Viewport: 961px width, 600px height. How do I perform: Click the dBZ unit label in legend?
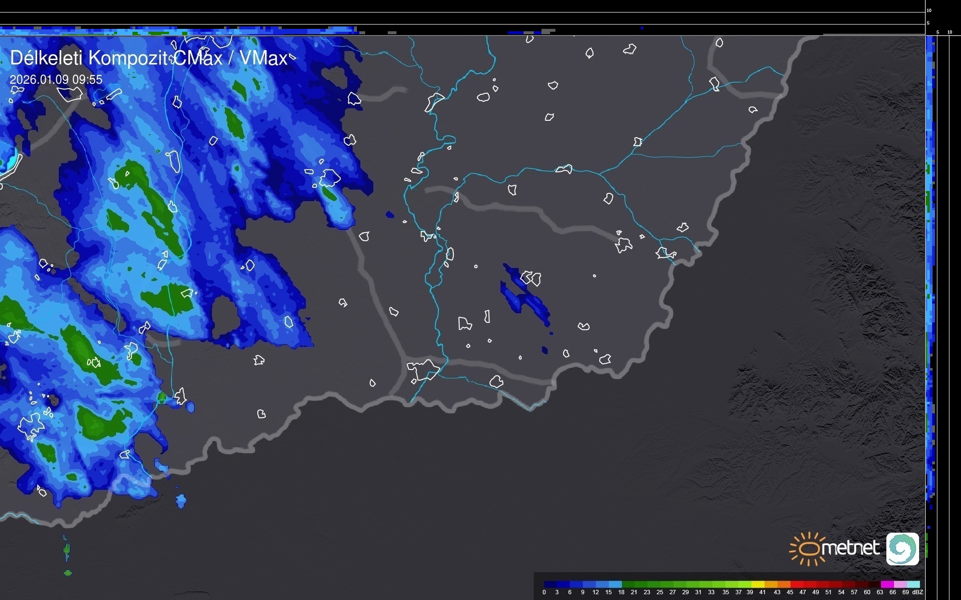click(917, 592)
